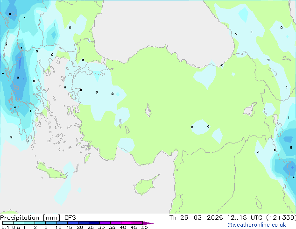
Task: Click the legend label '10'
Action: coord(58,227)
